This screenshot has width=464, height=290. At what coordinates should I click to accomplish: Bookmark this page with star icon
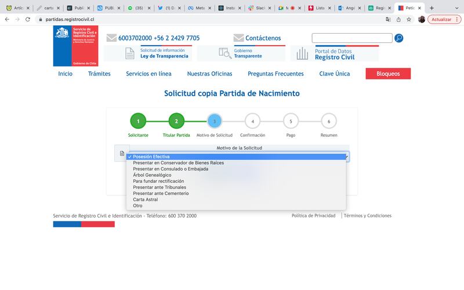point(409,19)
